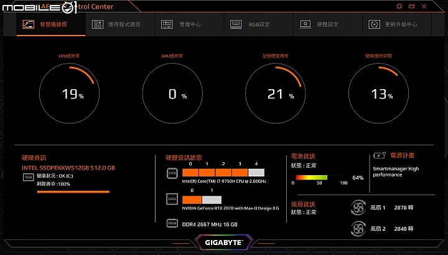The width and height of the screenshot is (448, 255).
Task: Click the battery level color bar
Action: point(312,178)
